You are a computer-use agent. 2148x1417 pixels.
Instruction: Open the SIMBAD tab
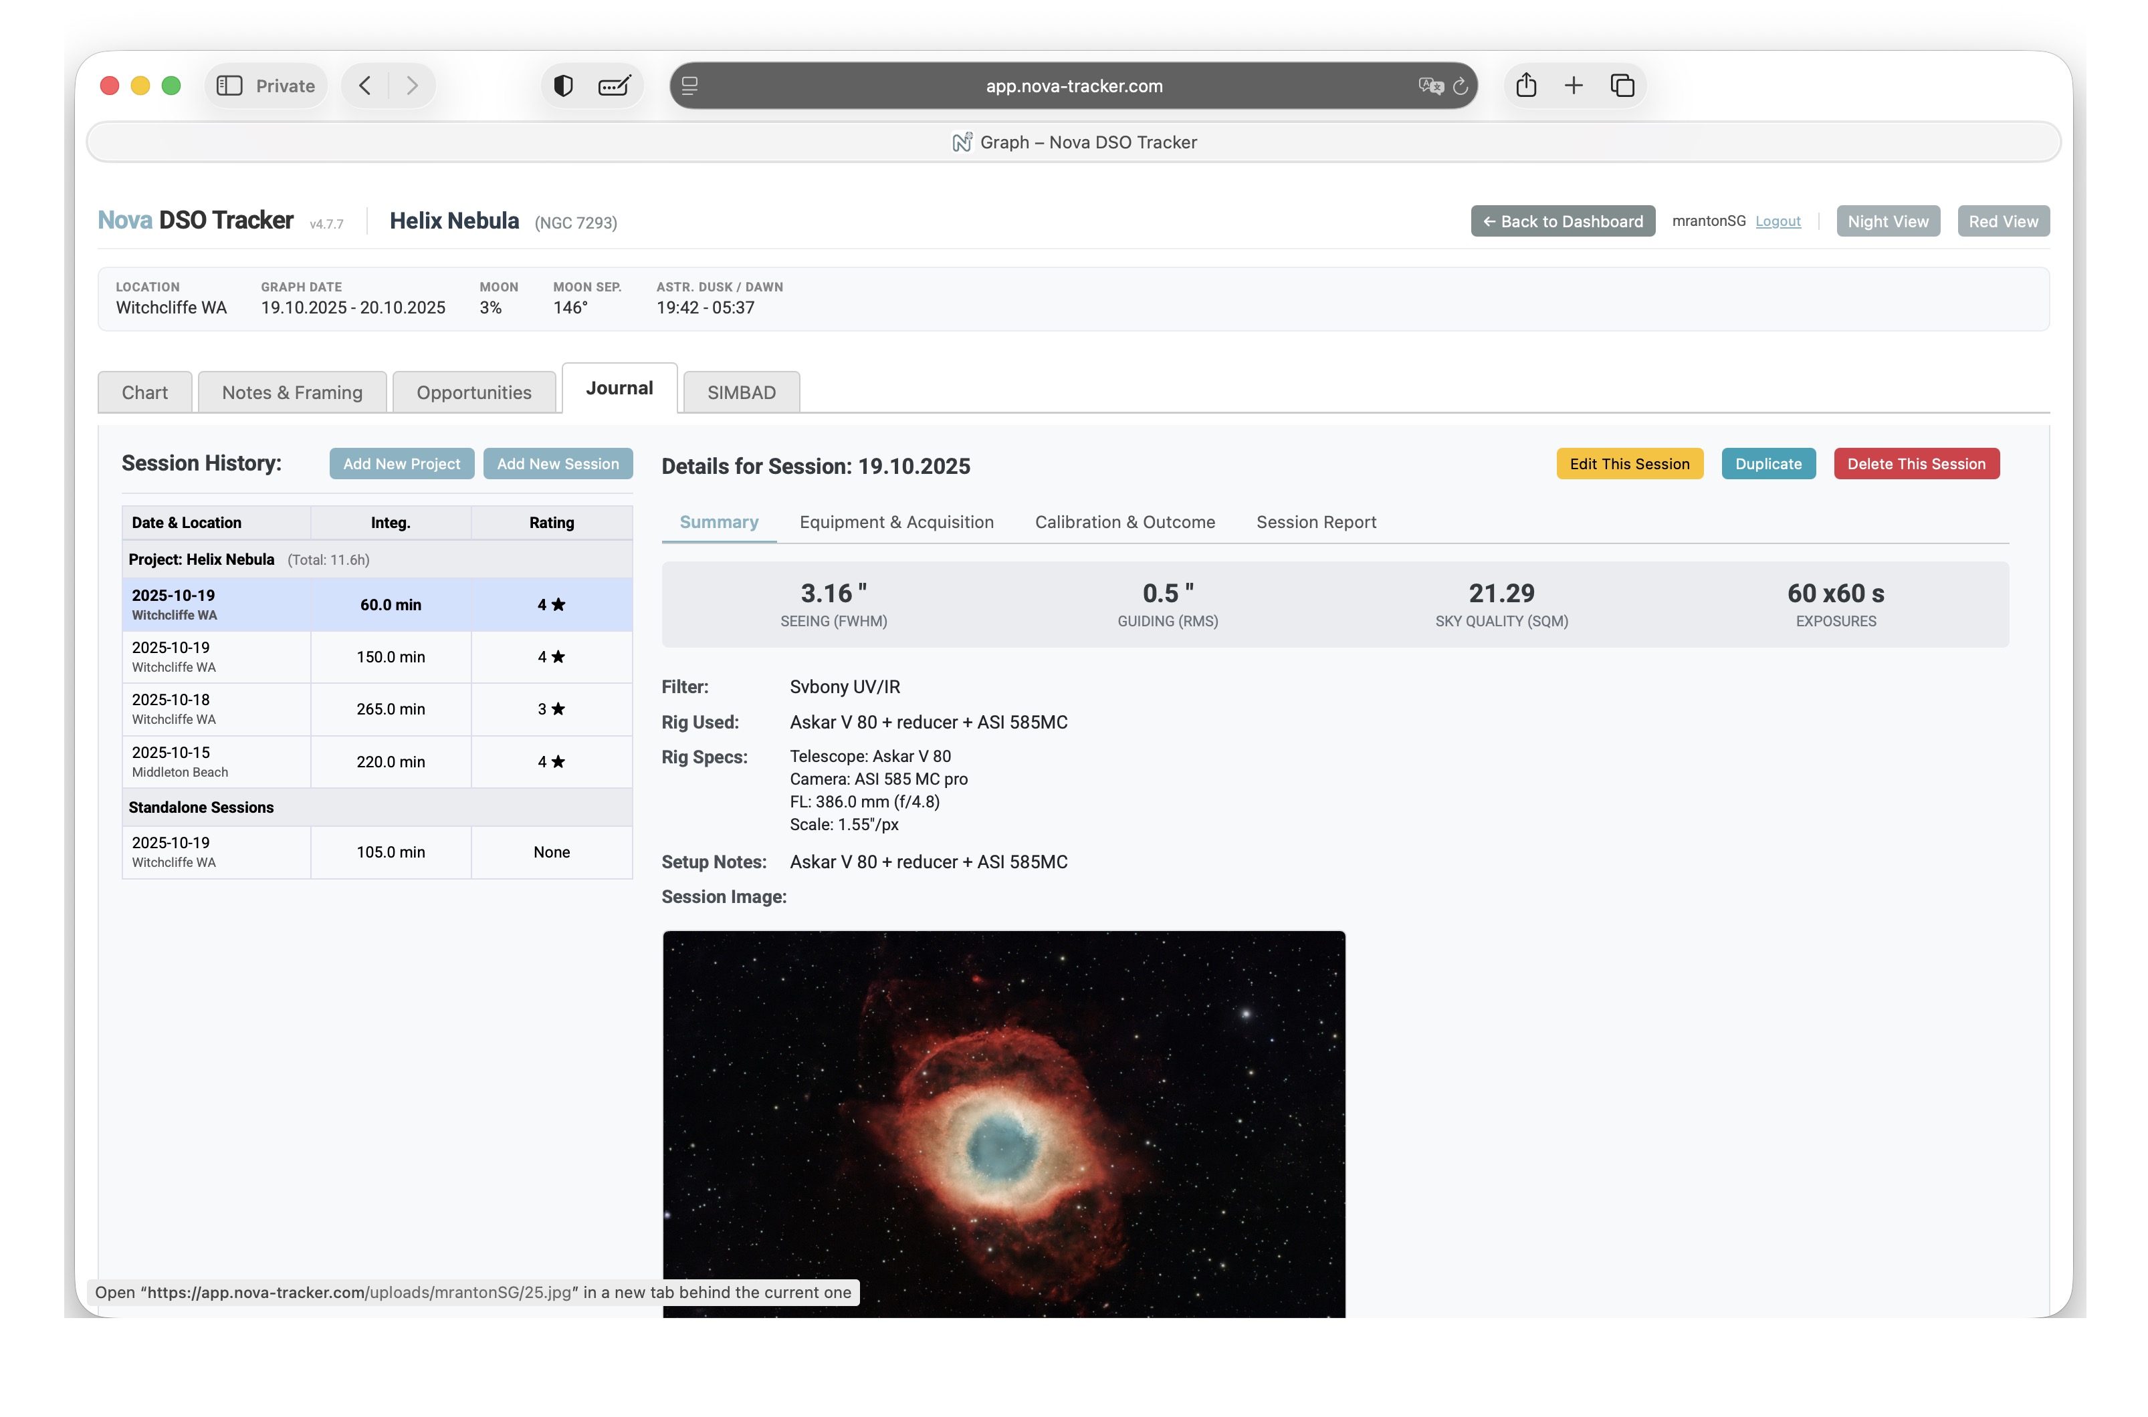pos(742,392)
